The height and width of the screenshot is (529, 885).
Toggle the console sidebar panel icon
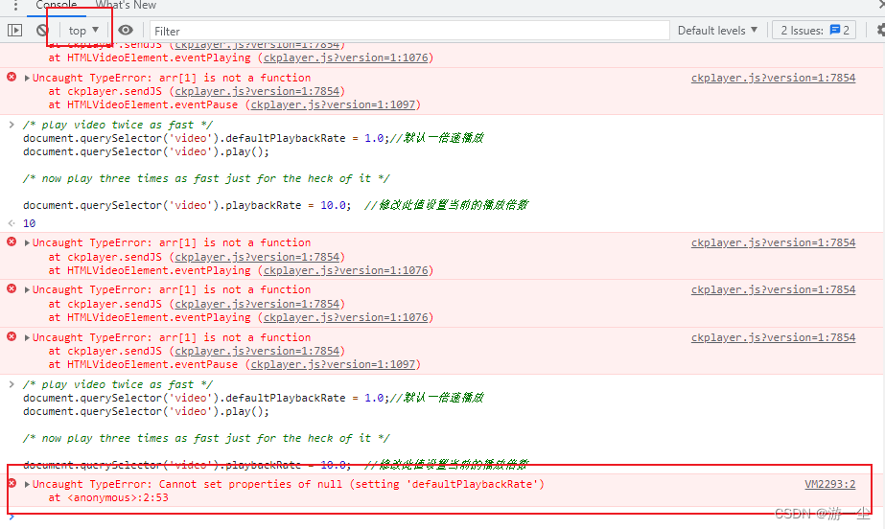click(x=14, y=31)
